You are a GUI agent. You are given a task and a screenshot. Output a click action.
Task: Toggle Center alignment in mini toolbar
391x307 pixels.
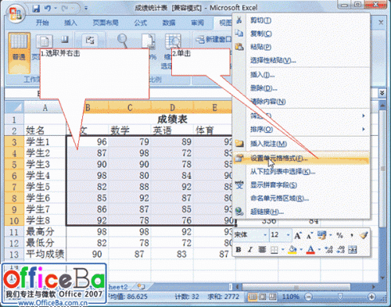[262, 250]
